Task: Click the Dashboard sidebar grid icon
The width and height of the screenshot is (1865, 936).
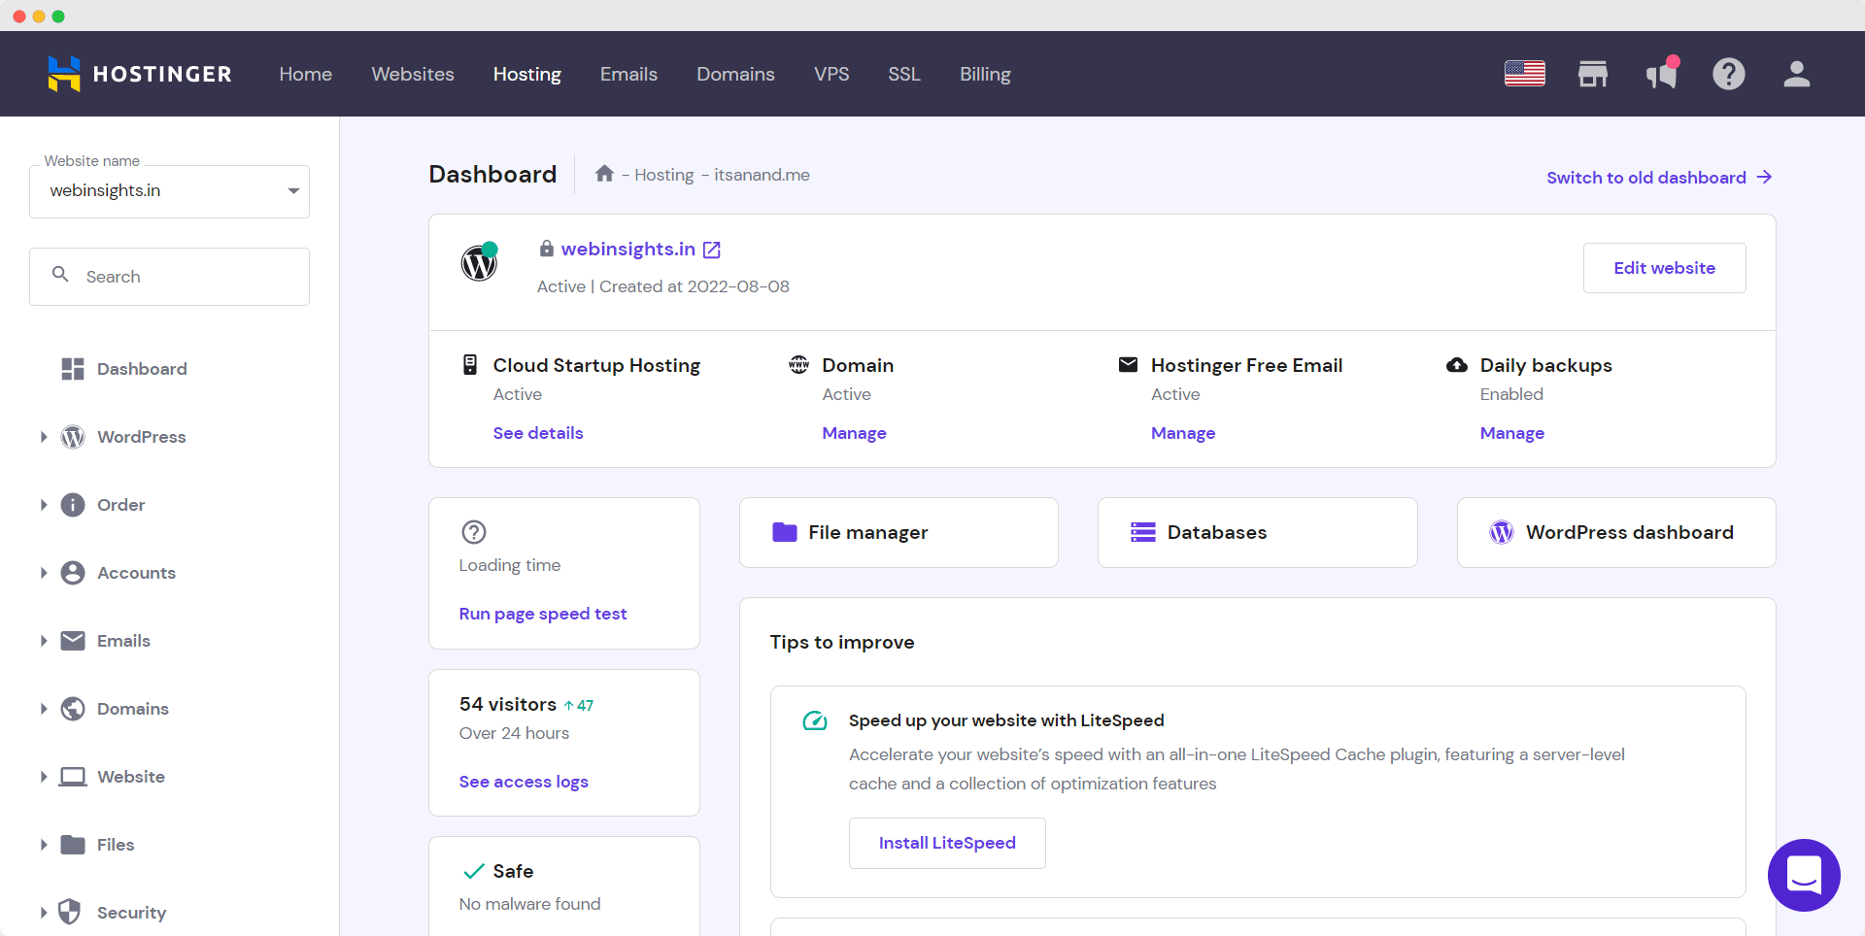Action: 73,369
